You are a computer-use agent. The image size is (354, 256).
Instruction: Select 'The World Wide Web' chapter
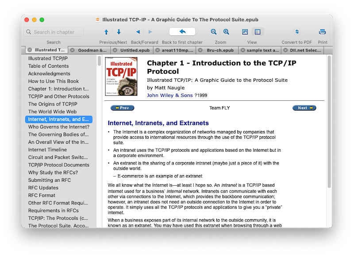52,112
